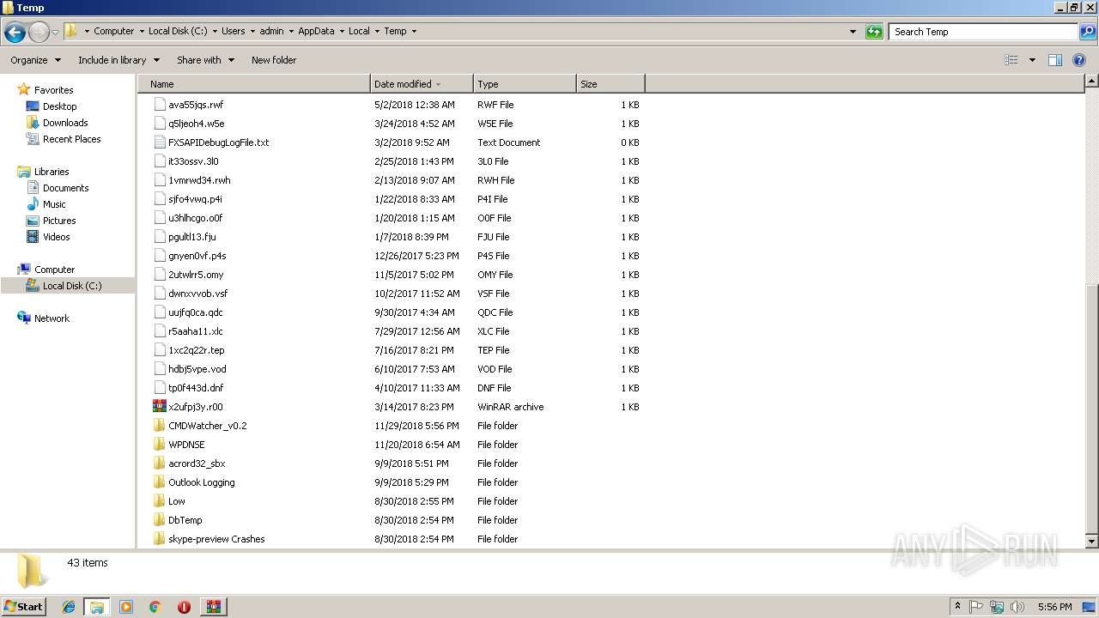Sort by Date modified column header
The height and width of the screenshot is (618, 1099).
[422, 84]
